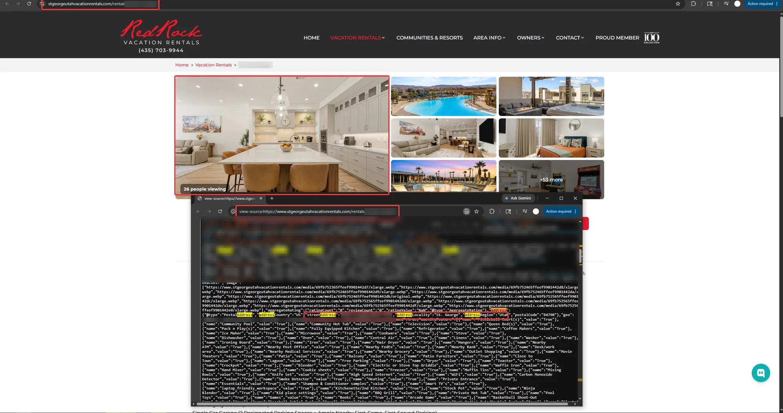The width and height of the screenshot is (783, 413).
Task: Bookmark view-source page with star icon
Action: tap(476, 211)
